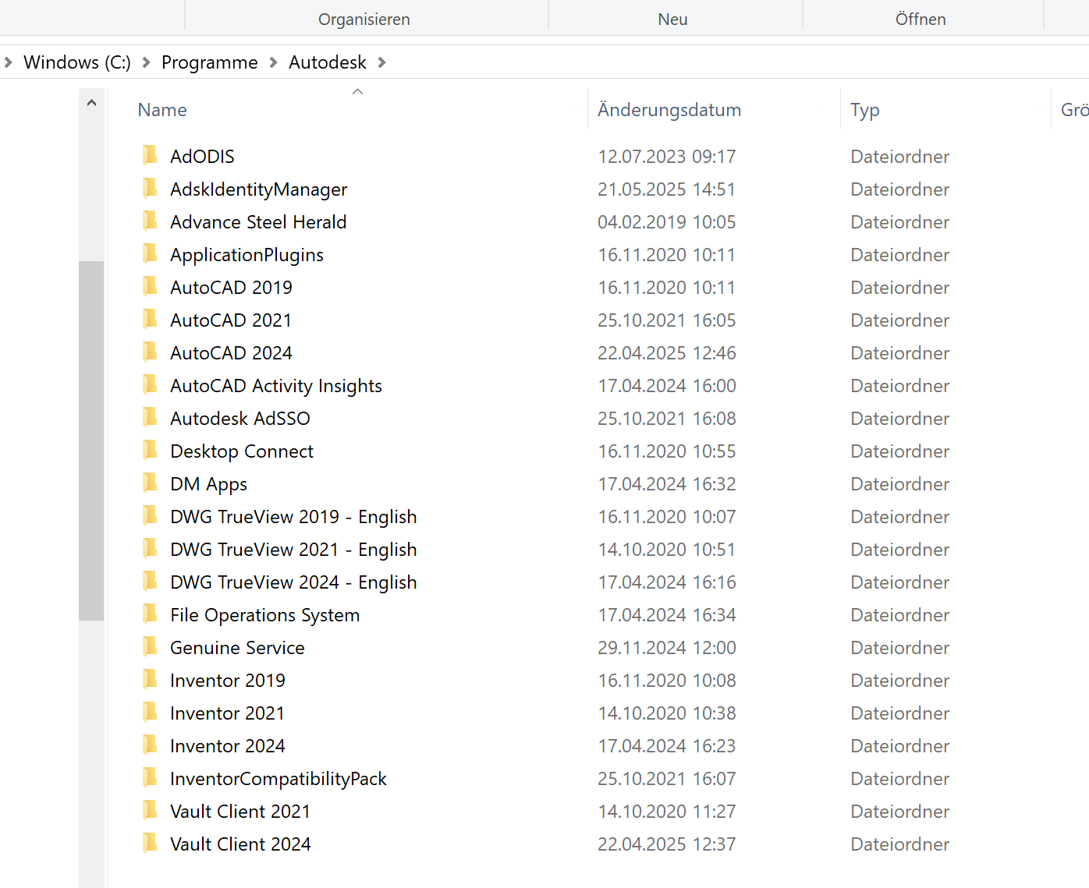Select the Inventor 2019 folder name

[x=228, y=681]
